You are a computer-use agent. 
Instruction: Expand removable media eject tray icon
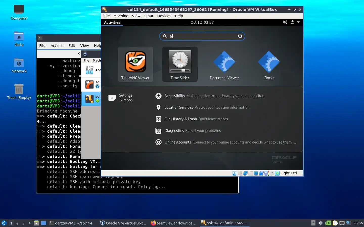[x=313, y=223]
